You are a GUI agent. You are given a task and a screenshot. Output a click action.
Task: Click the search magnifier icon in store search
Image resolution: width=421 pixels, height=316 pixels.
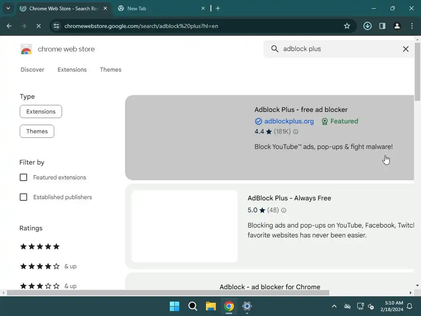(275, 49)
